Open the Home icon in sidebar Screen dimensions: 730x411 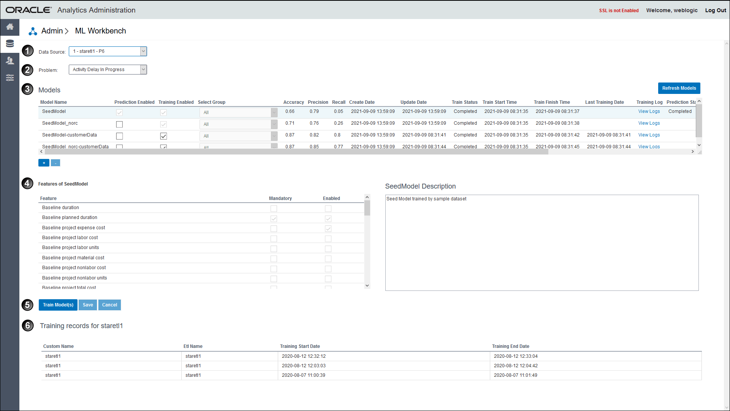[x=10, y=27]
